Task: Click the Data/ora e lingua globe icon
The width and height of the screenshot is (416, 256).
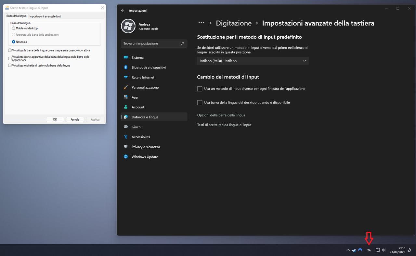Action: 126,117
